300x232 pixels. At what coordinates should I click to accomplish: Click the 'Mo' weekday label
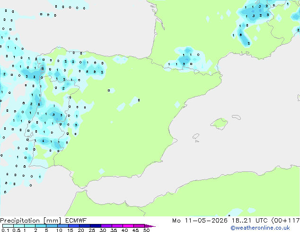[176, 221]
